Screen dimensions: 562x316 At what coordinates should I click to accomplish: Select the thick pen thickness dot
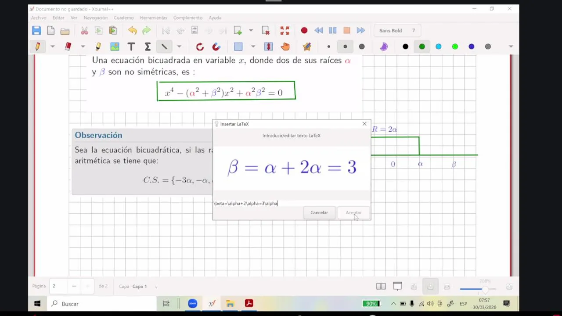[362, 47]
